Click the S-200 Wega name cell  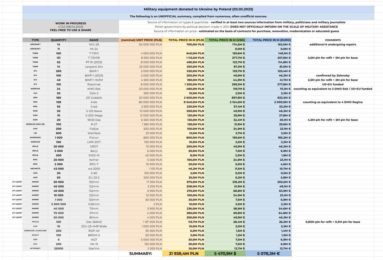[x=94, y=115]
